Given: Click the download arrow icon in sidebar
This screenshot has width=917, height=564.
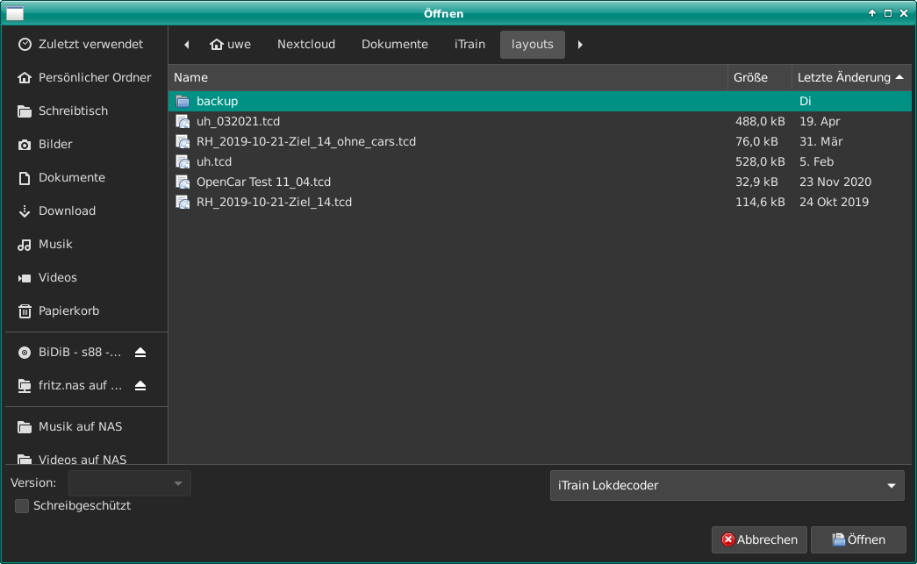Looking at the screenshot, I should point(25,211).
